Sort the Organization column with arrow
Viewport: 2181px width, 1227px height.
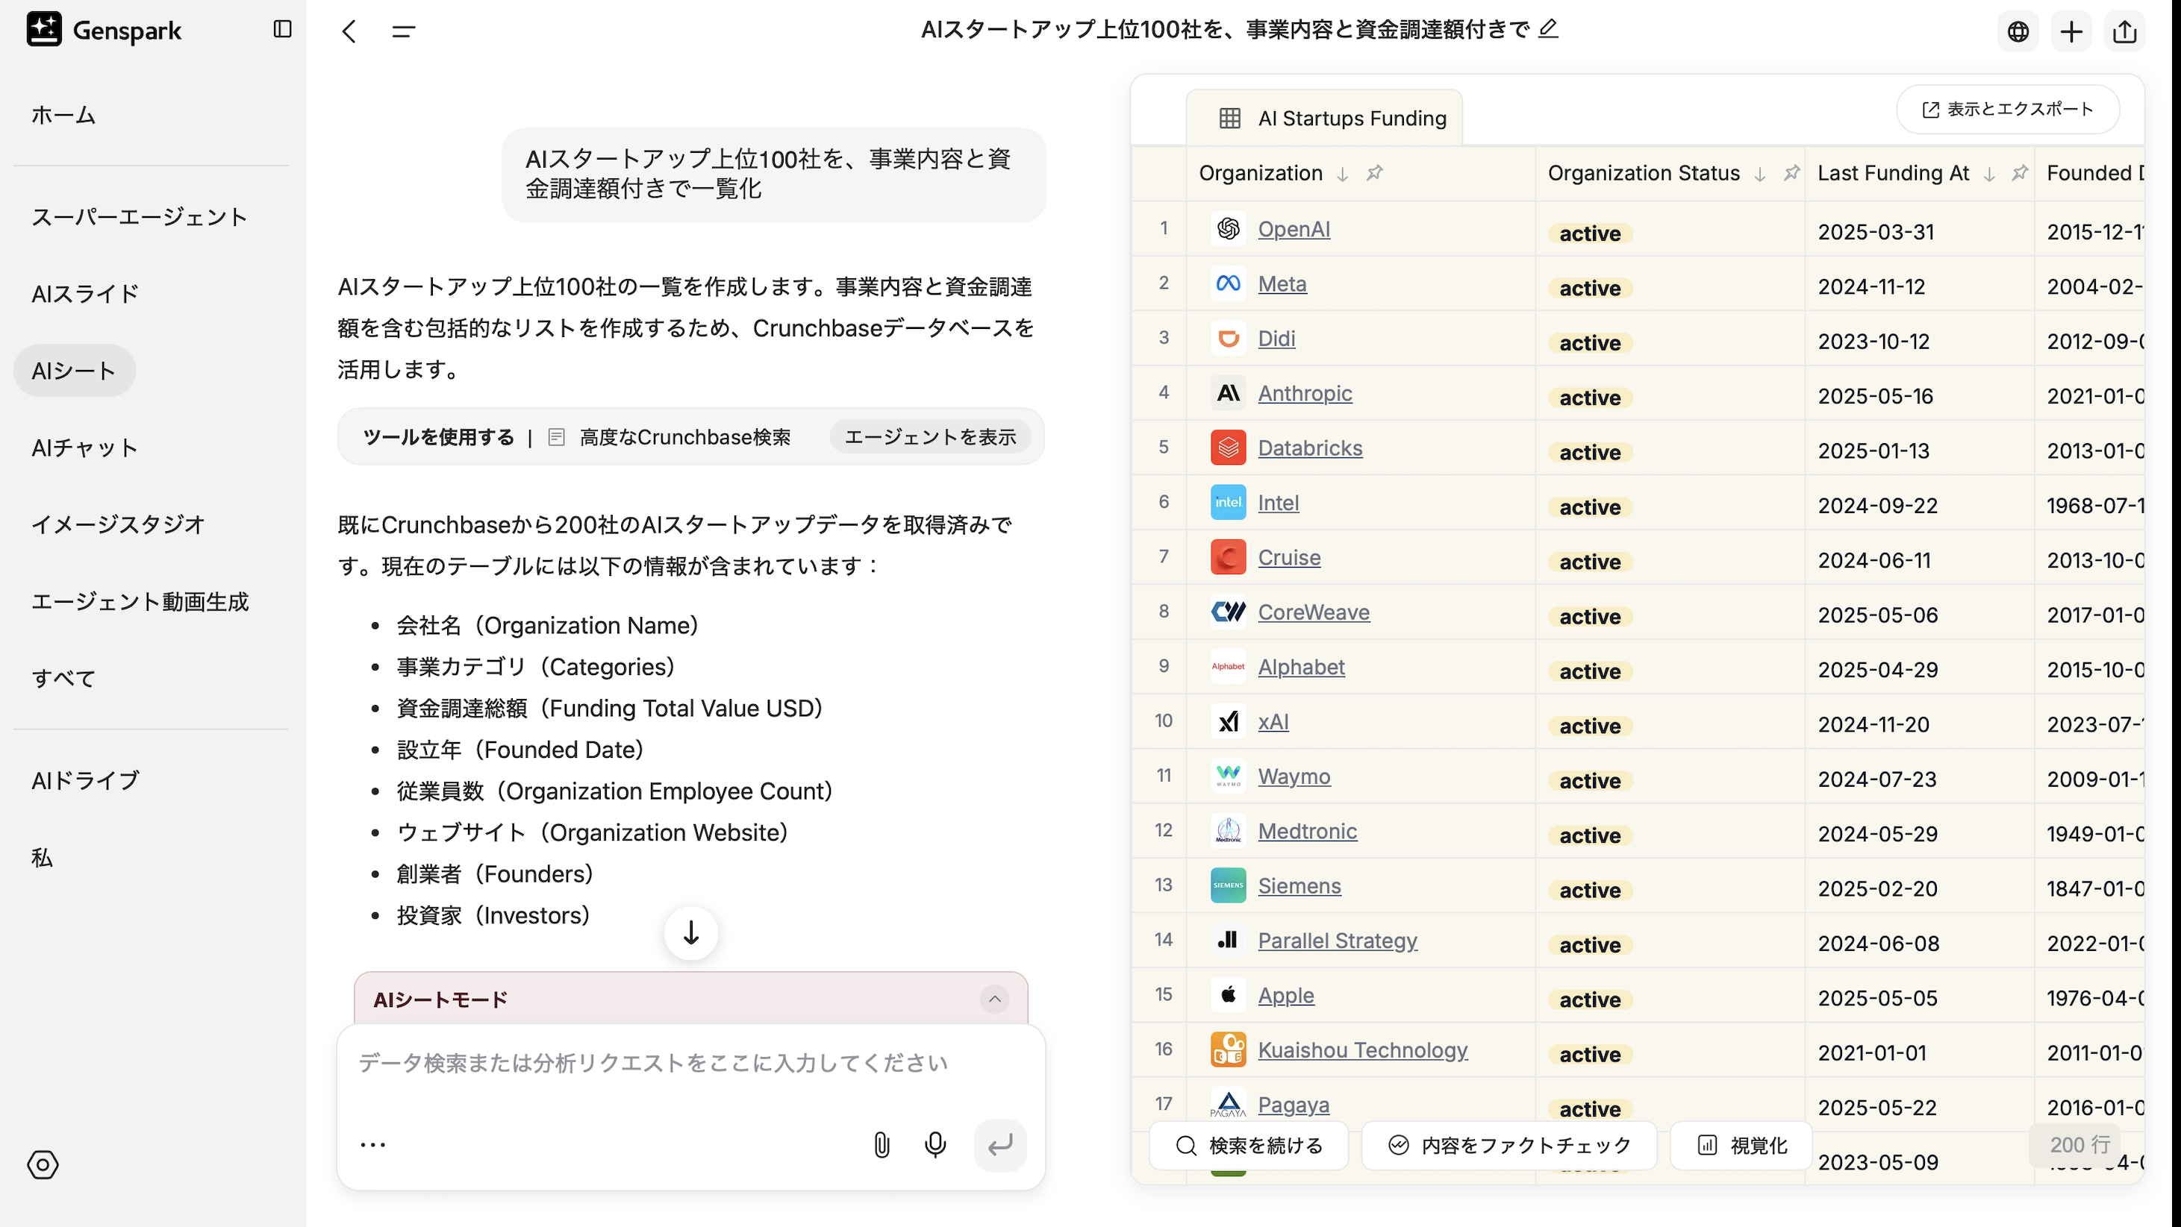point(1343,174)
